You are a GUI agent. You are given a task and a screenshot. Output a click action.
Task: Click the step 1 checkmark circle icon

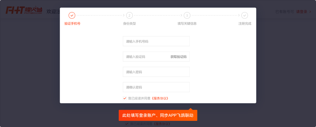click(72, 15)
